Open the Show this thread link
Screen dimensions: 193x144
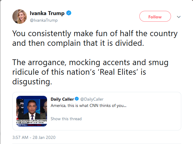(66, 119)
